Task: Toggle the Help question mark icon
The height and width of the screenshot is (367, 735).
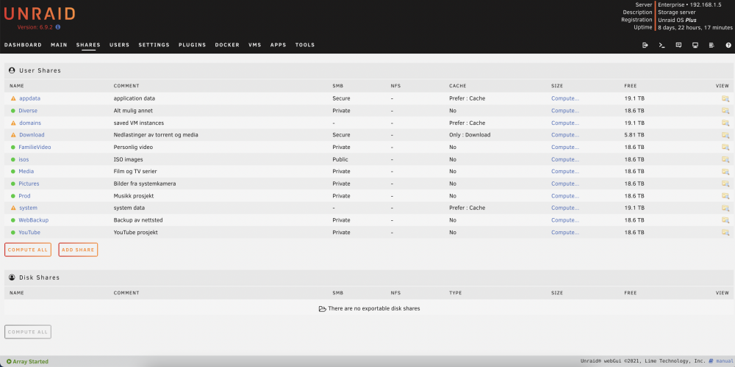Action: [x=728, y=46]
